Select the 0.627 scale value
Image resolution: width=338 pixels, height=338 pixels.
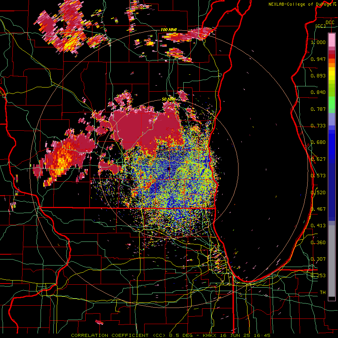click(x=318, y=159)
